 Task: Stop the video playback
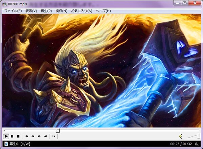point(18,136)
